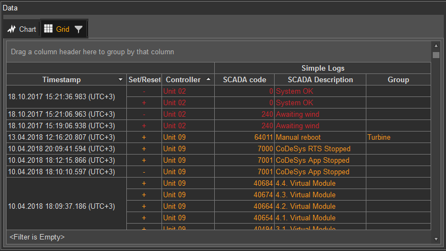Click the funnel filter icon
The image size is (446, 251).
pos(79,30)
